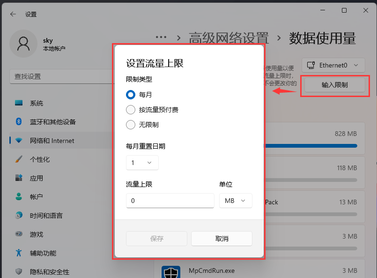The height and width of the screenshot is (278, 377).
Task: Cancel the data limit dialog with 取消
Action: pos(222,239)
